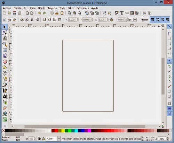Pick the yellow color swatch
Viewport: 174px width, 143px height.
coord(63,131)
